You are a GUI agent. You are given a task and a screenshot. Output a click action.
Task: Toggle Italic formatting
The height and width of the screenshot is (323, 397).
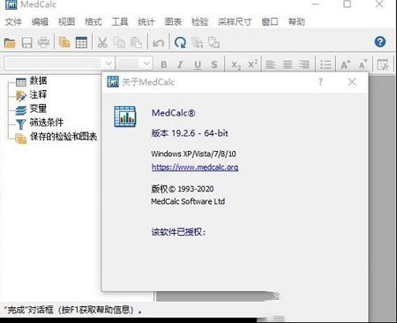180,64
